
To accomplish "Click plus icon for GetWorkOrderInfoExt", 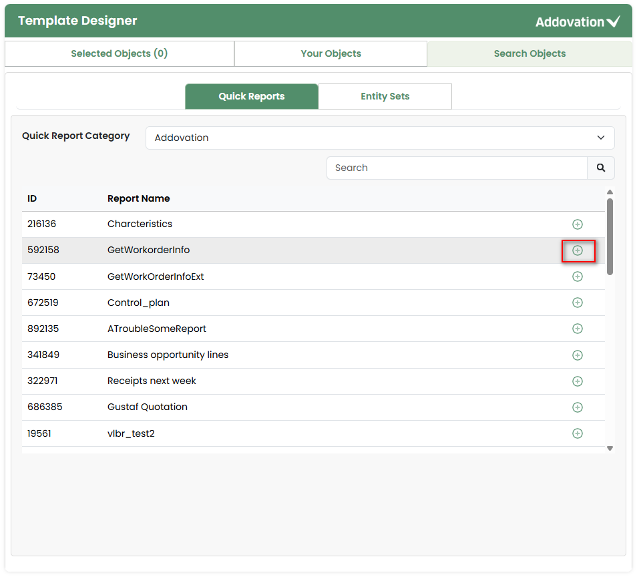I will point(578,276).
